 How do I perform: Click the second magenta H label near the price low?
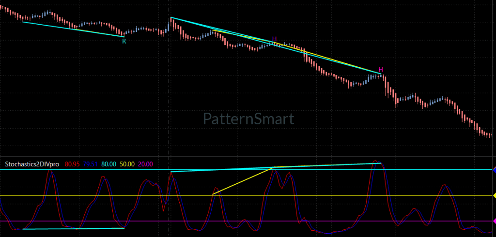pyautogui.click(x=381, y=70)
